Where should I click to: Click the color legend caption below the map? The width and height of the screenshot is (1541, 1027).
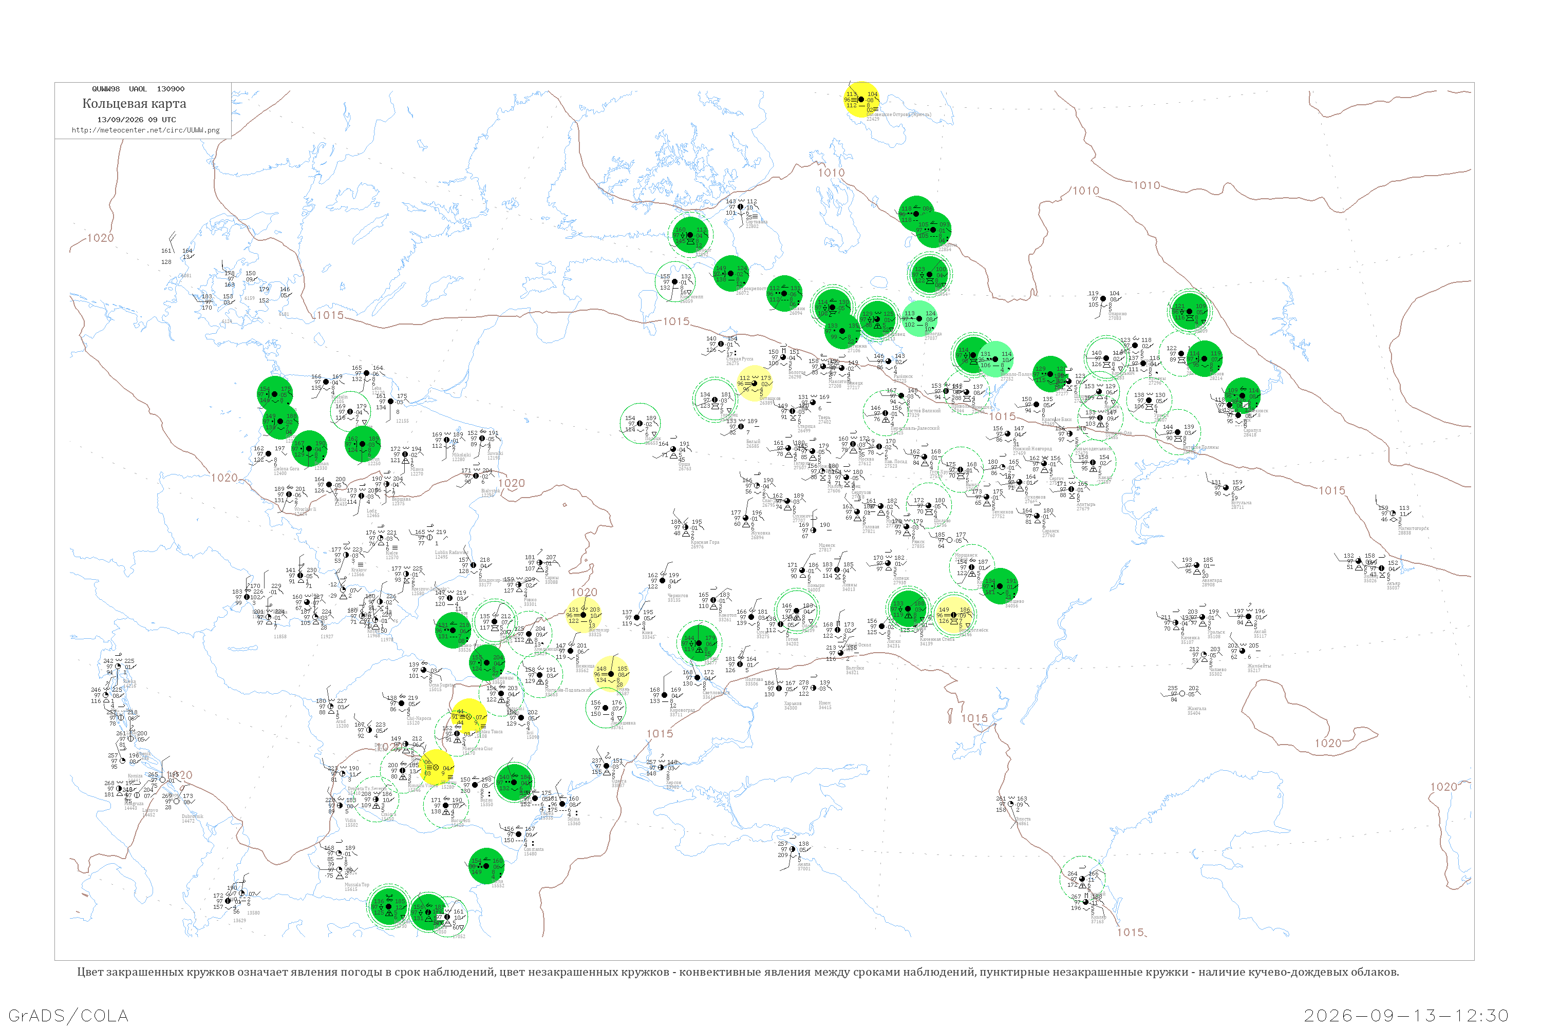click(x=738, y=972)
